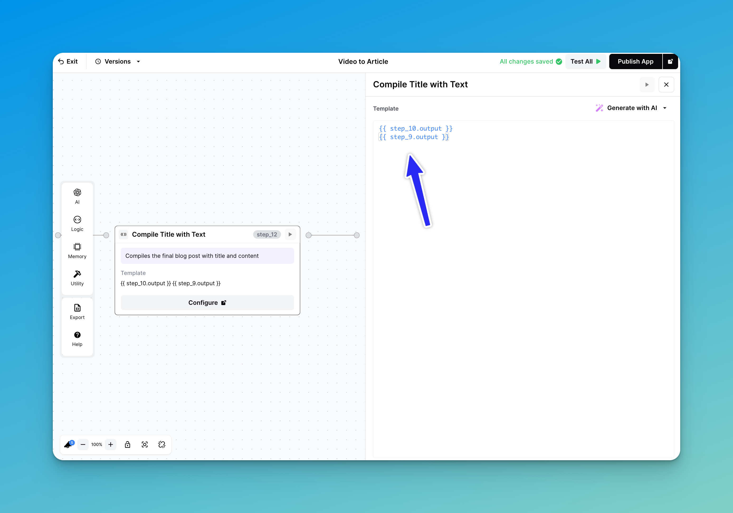Click the announcements megaphone icon
The height and width of the screenshot is (513, 733).
point(68,444)
